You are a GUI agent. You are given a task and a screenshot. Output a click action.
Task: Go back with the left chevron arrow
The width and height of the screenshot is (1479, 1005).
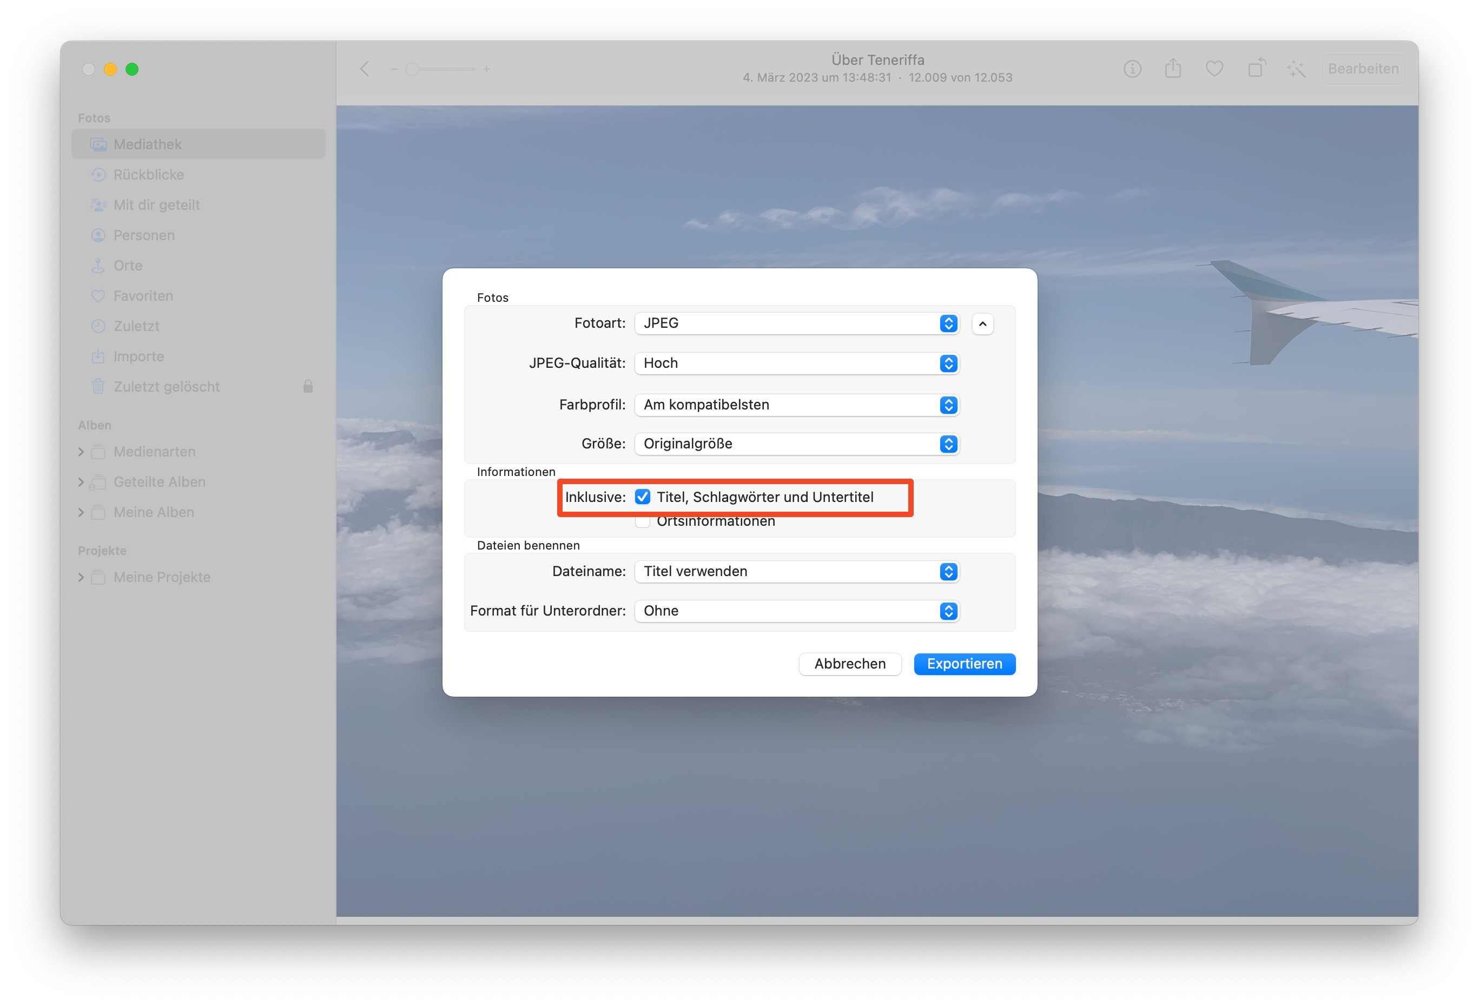point(365,69)
